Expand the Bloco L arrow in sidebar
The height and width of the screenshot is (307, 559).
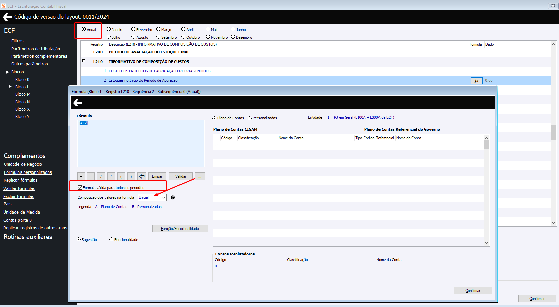[x=10, y=87]
